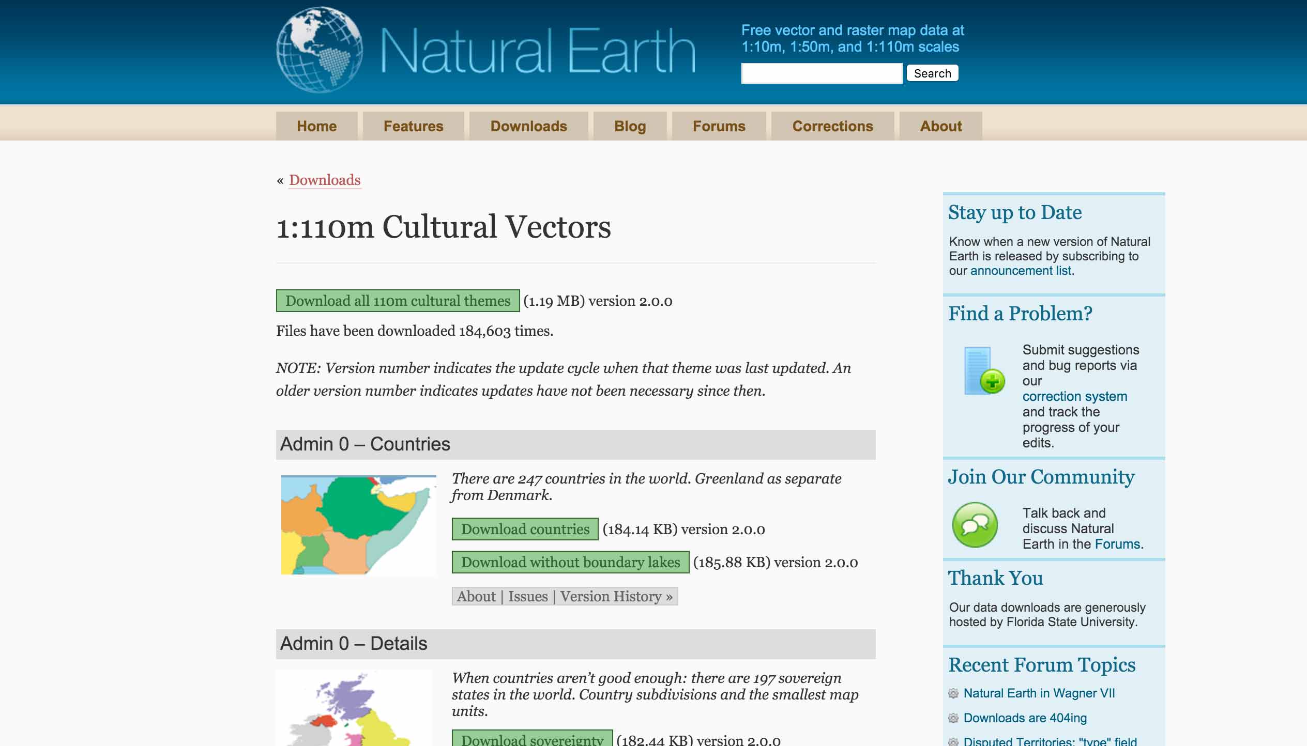Screen dimensions: 1307x746
Task: Click the Download countries button
Action: pyautogui.click(x=525, y=529)
